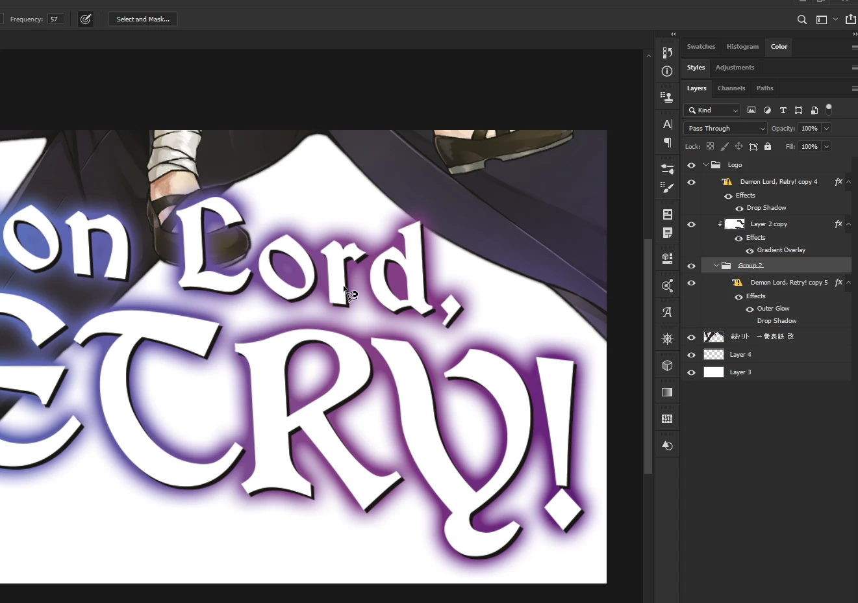Screen dimensions: 858x603
Task: Toggle Outer Glow effect visibility
Action: (750, 309)
